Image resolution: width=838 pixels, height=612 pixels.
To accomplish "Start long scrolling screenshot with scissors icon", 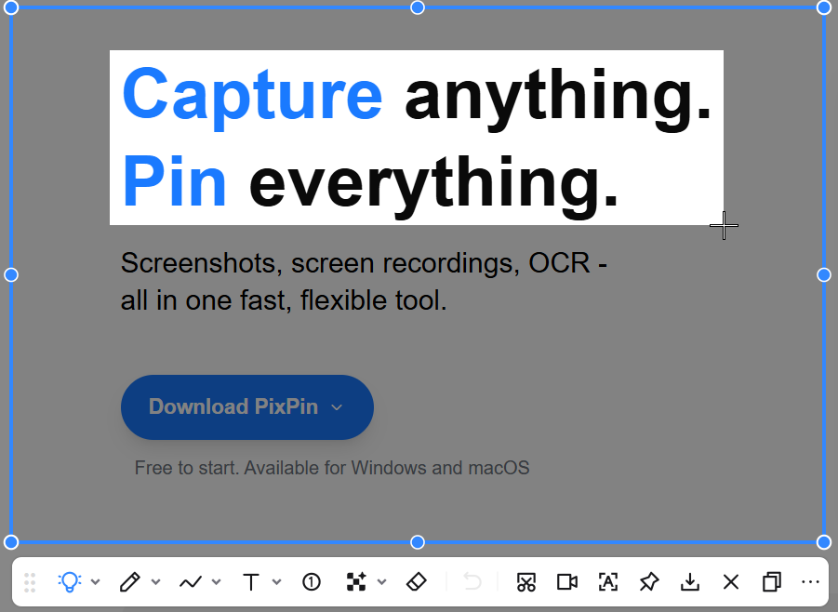I will pos(526,581).
